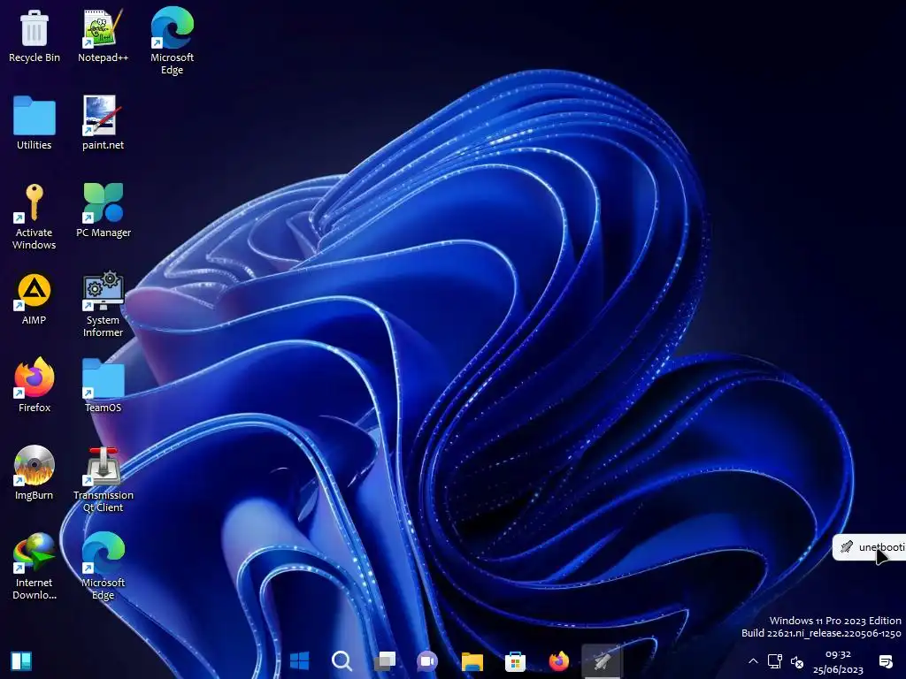Launch paint.net from the desktop
Image resolution: width=906 pixels, height=679 pixels.
point(103,124)
